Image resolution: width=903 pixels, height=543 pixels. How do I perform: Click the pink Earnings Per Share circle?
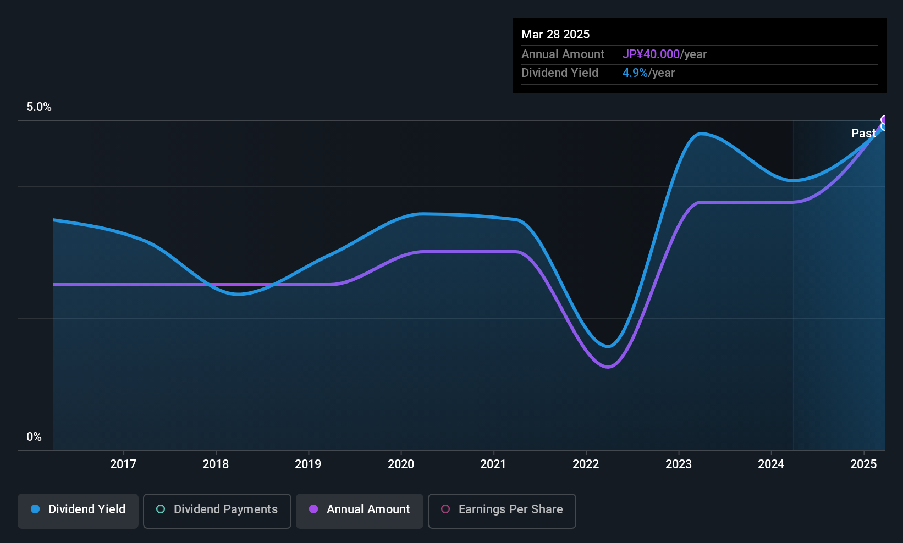click(x=445, y=509)
